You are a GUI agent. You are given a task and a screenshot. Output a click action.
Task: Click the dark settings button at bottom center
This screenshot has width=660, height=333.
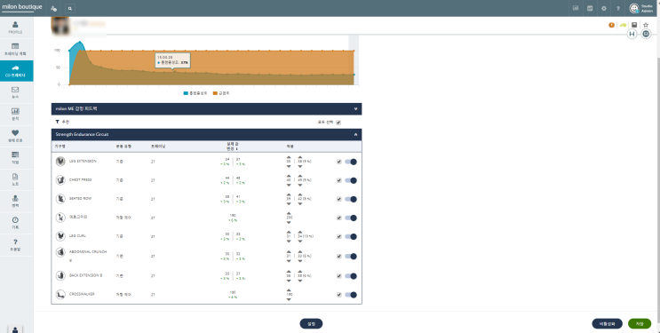311,324
